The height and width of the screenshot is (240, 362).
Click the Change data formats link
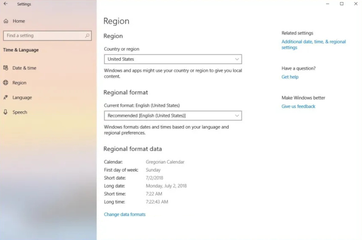pyautogui.click(x=125, y=215)
